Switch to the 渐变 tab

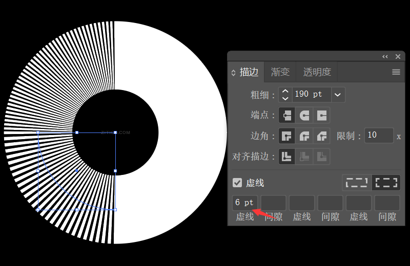(x=280, y=72)
